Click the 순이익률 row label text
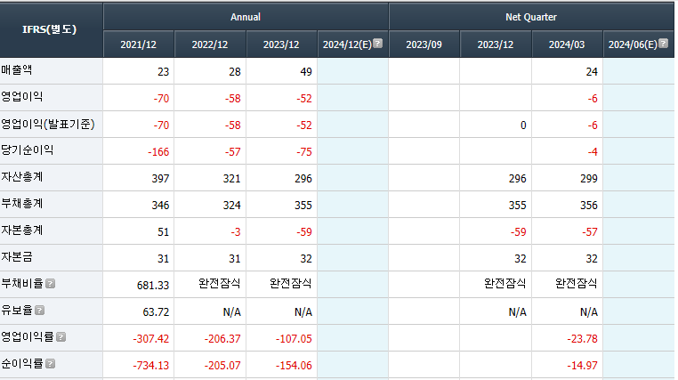The image size is (678, 380). (22, 364)
